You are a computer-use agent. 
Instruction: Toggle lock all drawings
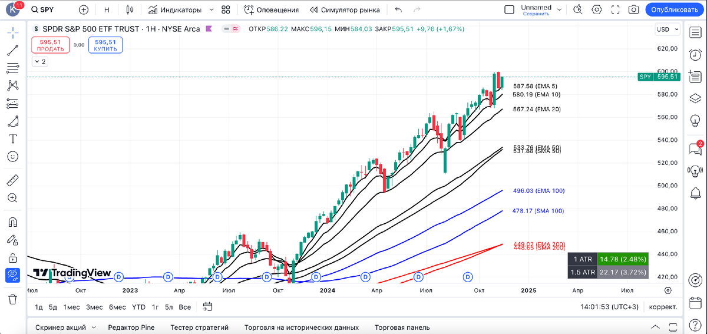12,257
